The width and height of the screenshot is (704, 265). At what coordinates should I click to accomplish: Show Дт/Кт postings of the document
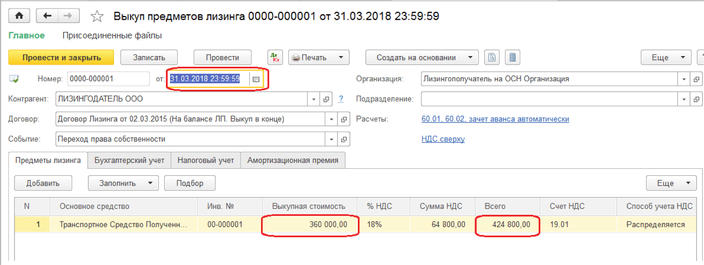point(275,58)
